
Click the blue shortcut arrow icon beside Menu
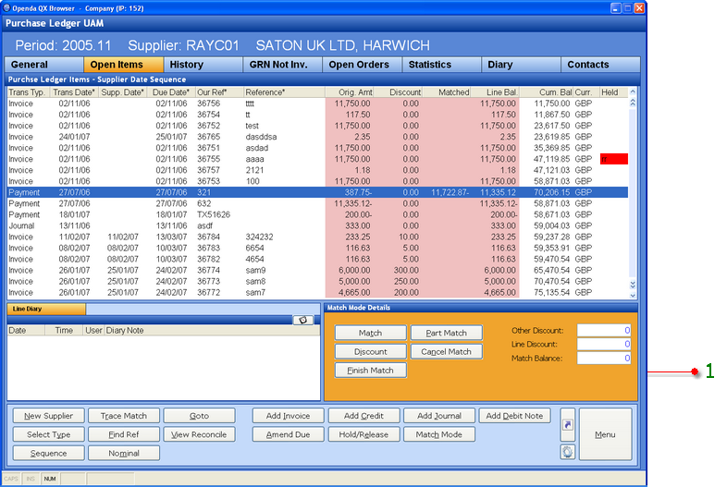[568, 424]
